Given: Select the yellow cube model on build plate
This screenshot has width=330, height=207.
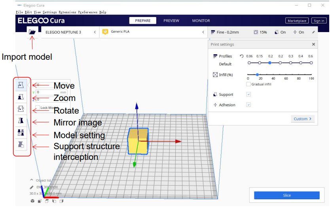Looking at the screenshot, I should click(138, 141).
